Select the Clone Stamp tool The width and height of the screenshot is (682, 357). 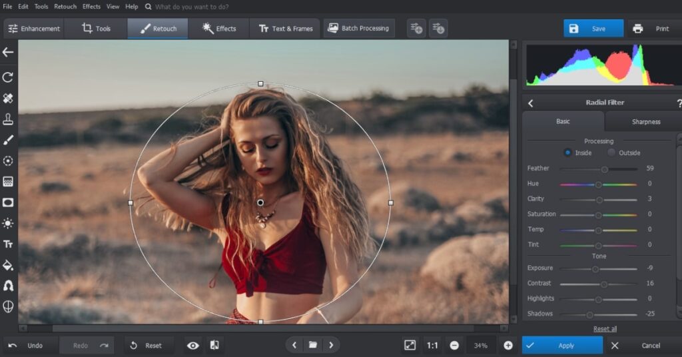[x=8, y=119]
